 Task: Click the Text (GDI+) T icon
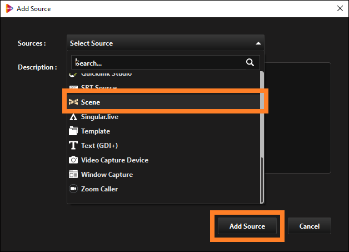click(73, 145)
